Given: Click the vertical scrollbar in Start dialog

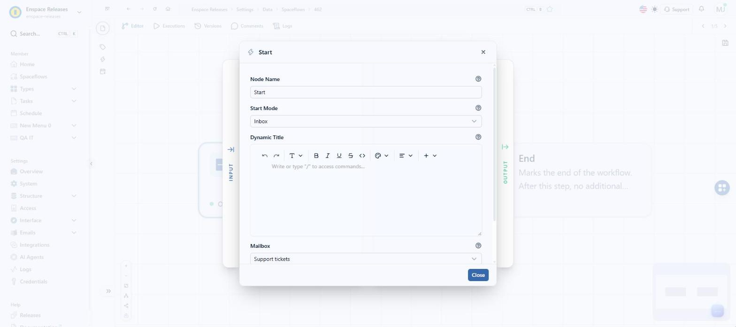Looking at the screenshot, I should click(494, 145).
